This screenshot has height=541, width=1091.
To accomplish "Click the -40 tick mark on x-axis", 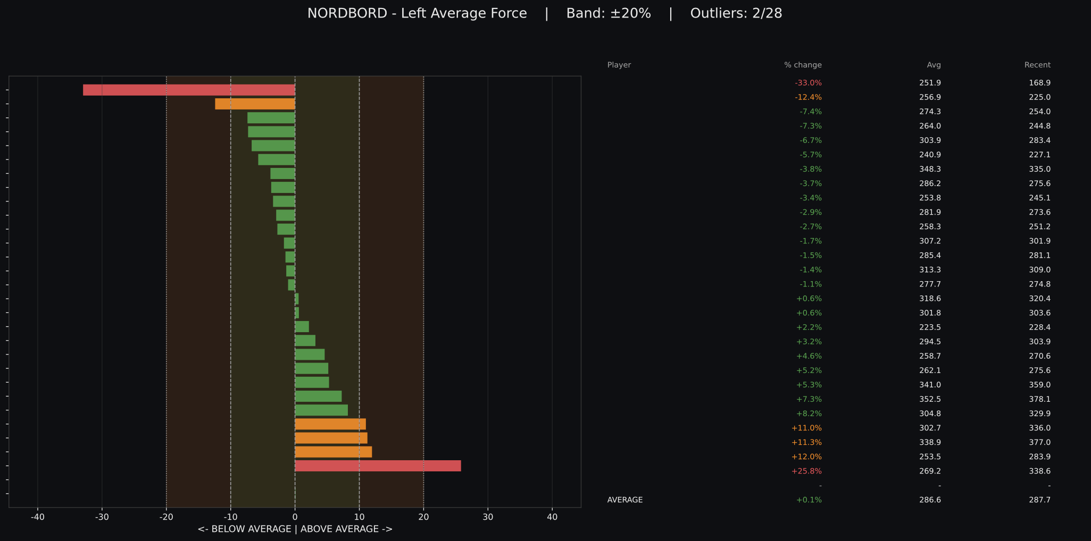I will [38, 517].
